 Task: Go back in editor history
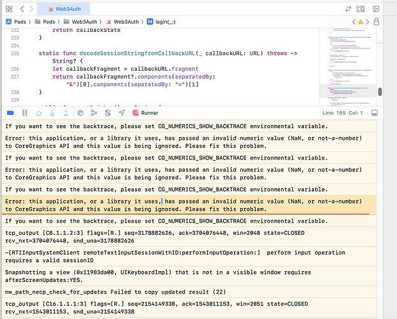click(x=22, y=9)
